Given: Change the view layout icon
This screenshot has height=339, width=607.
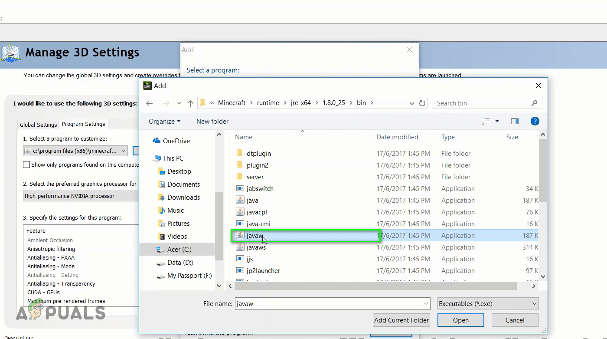Looking at the screenshot, I should 486,122.
